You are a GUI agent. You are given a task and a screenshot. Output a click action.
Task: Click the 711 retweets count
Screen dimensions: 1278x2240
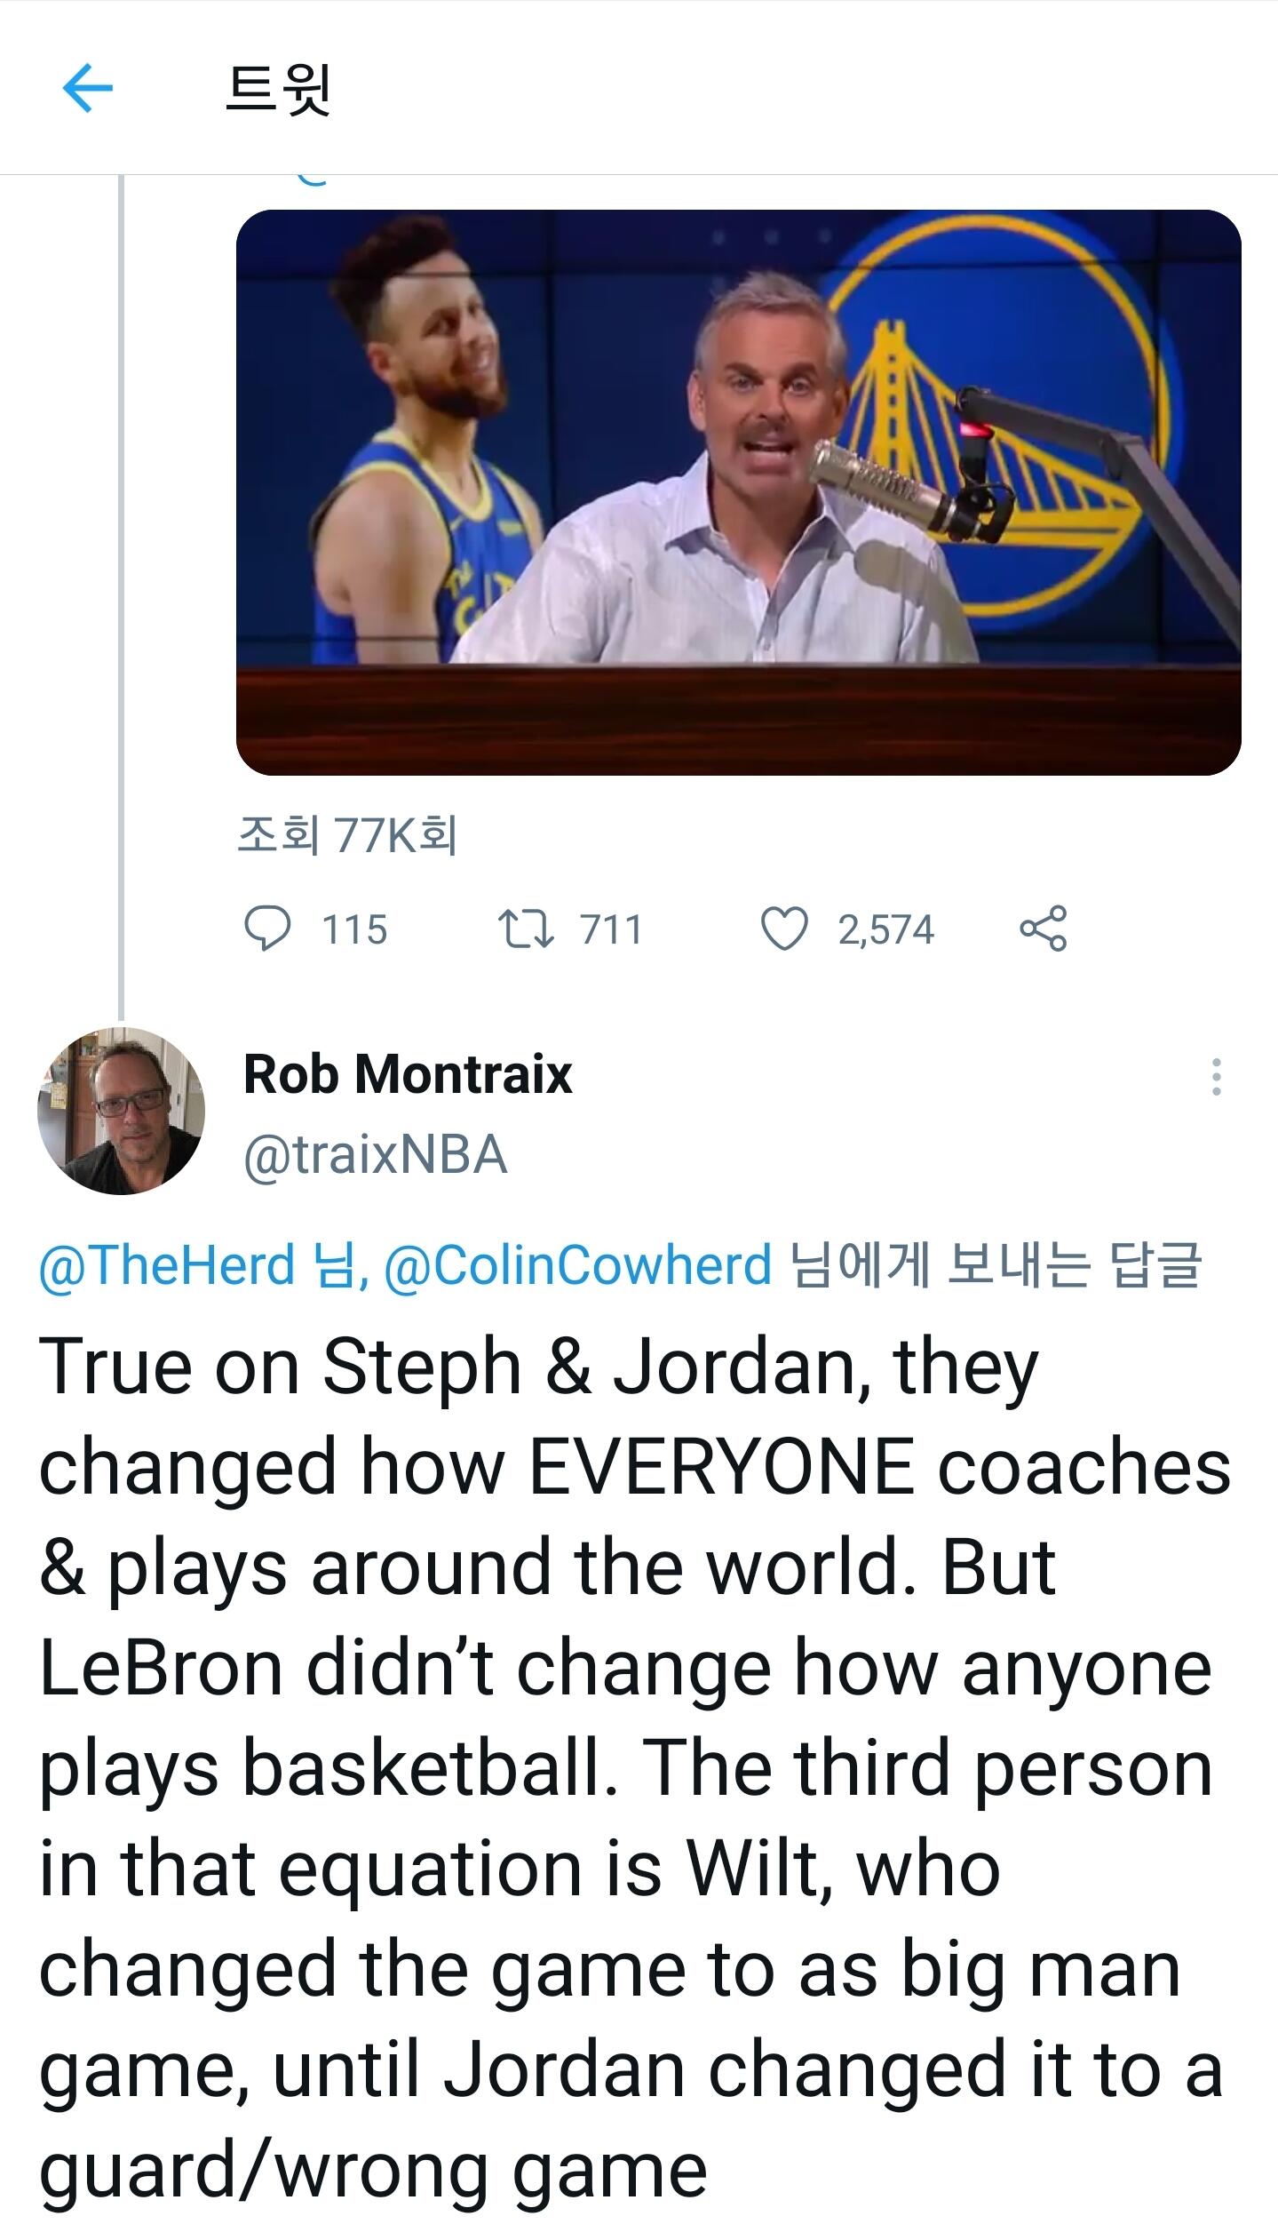611,930
